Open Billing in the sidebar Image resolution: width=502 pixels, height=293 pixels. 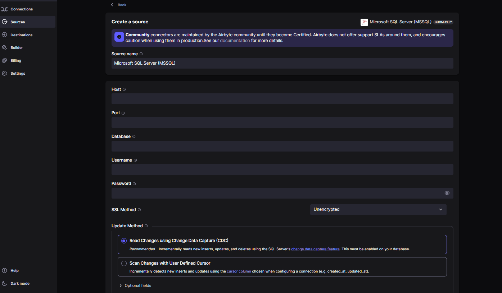point(16,60)
